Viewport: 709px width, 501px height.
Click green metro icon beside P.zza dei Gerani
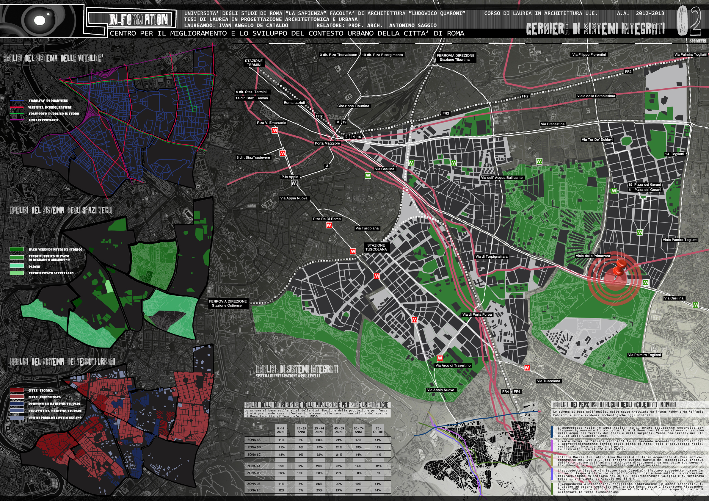(x=614, y=191)
